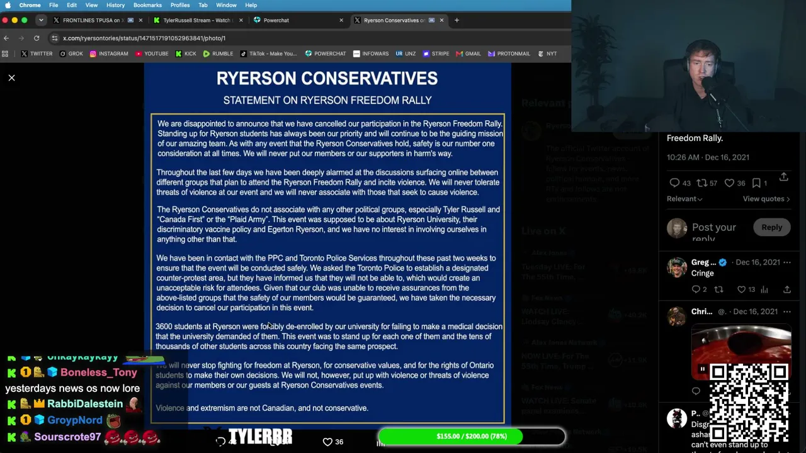The width and height of the screenshot is (806, 453).
Task: Open the History menu
Action: pos(115,5)
